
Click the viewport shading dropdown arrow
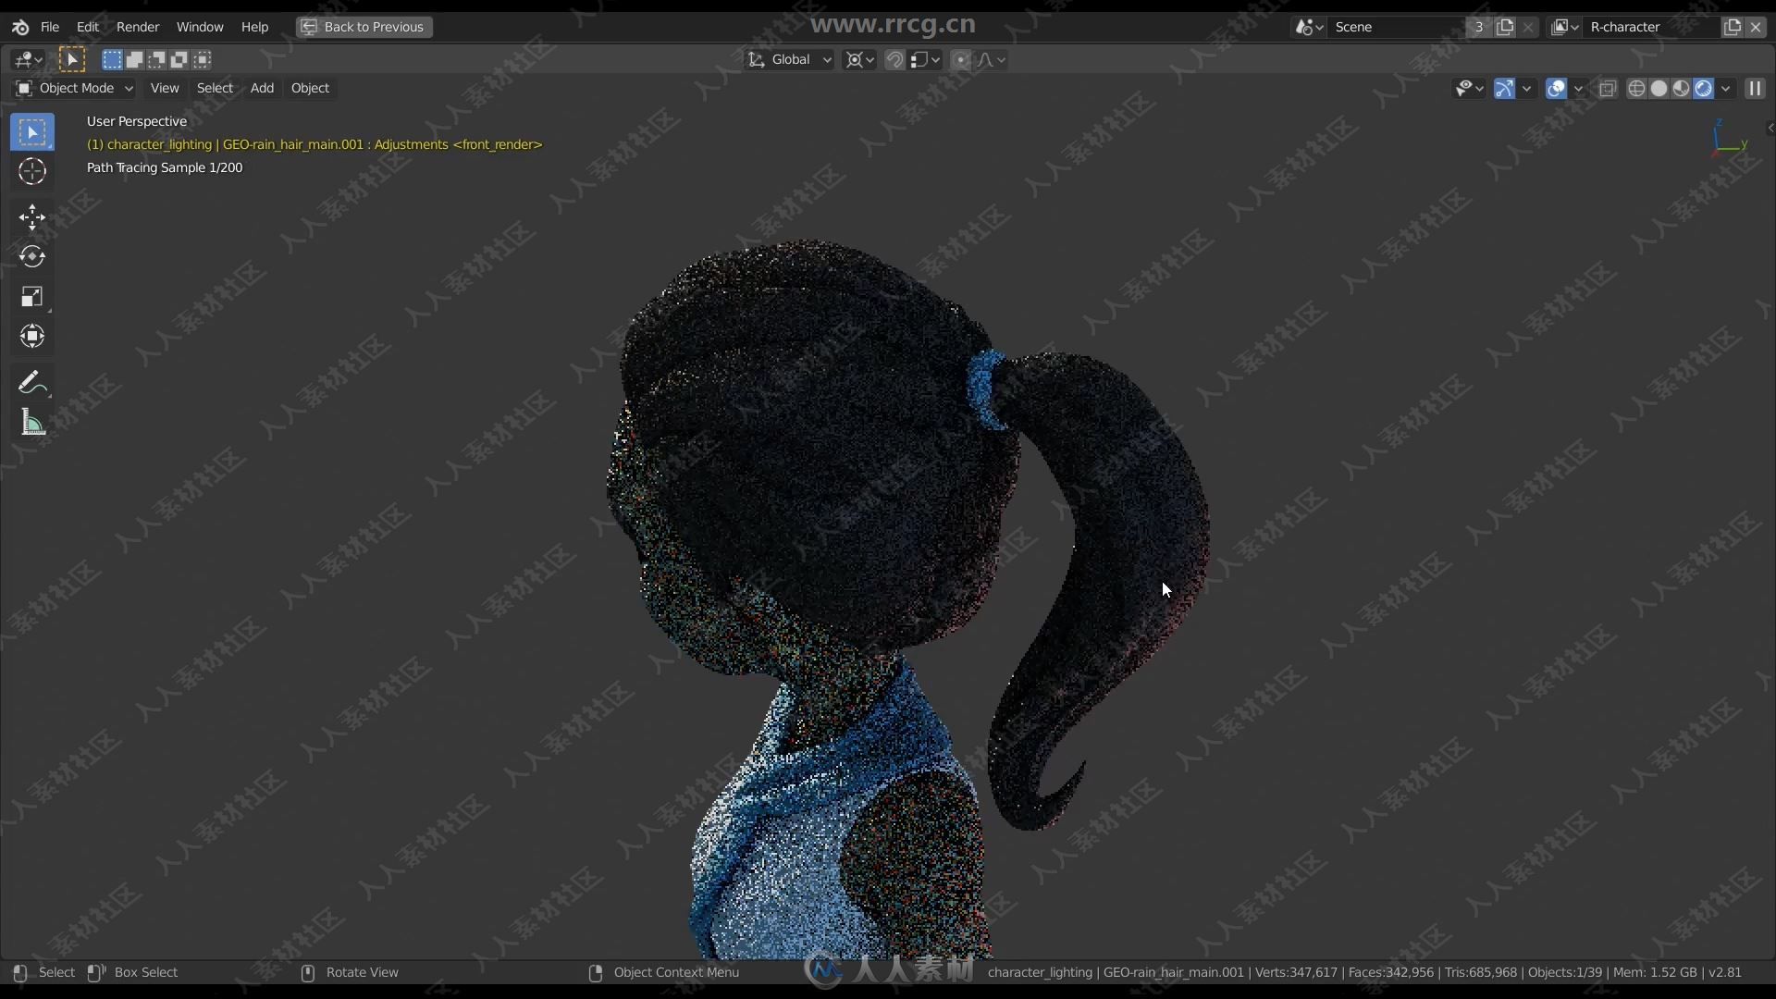point(1730,87)
